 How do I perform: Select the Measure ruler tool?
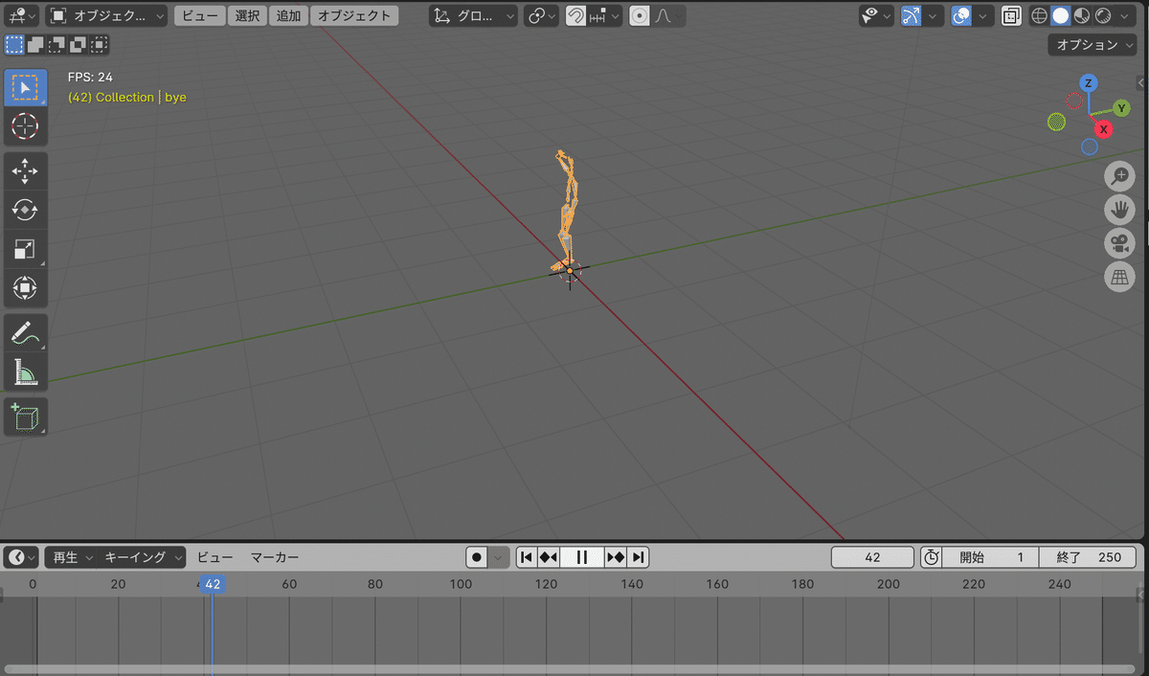click(25, 372)
